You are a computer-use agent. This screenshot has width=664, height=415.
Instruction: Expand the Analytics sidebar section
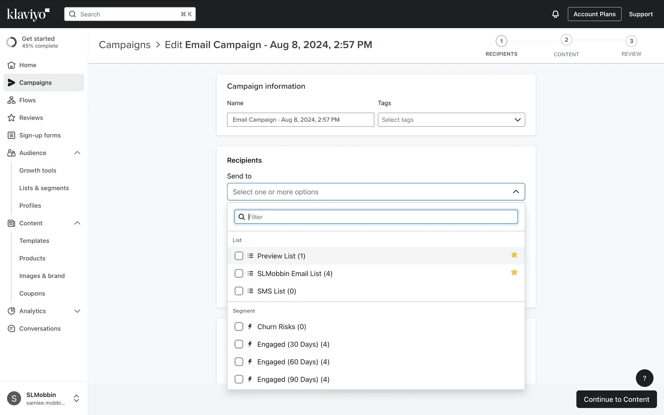77,311
